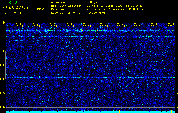Screen dimensions: 178x113
Task: Click the 2015 time marker
Action: point(86,25)
